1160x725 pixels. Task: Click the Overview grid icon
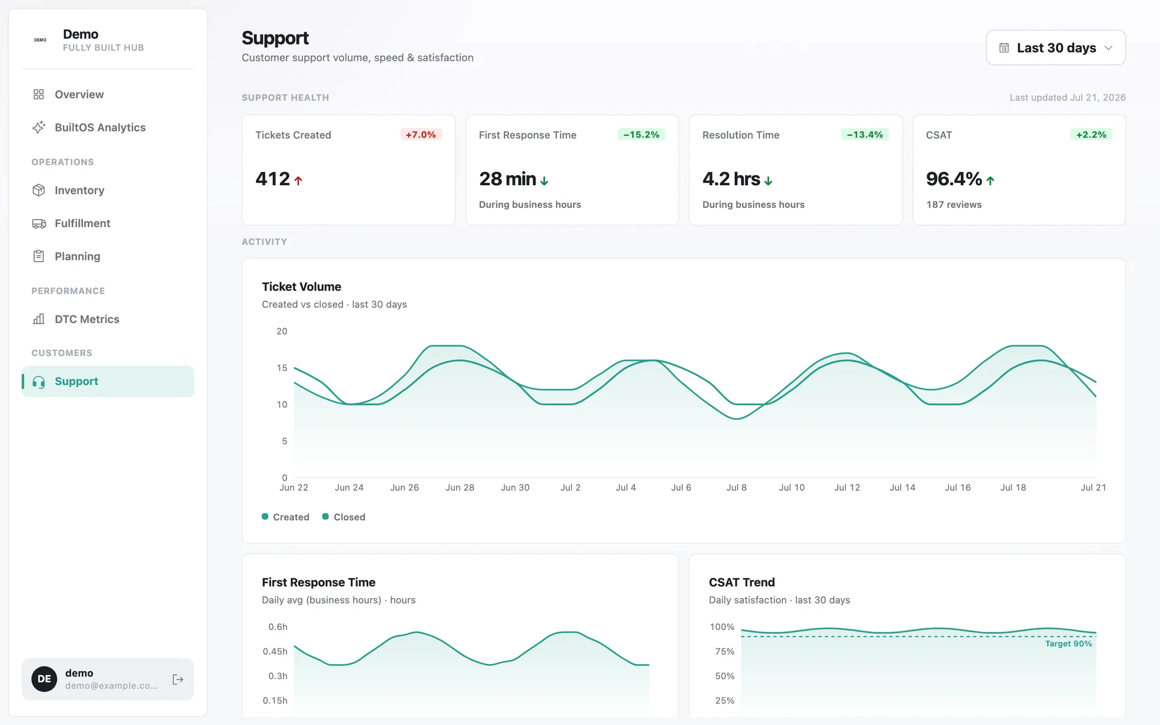pos(39,95)
